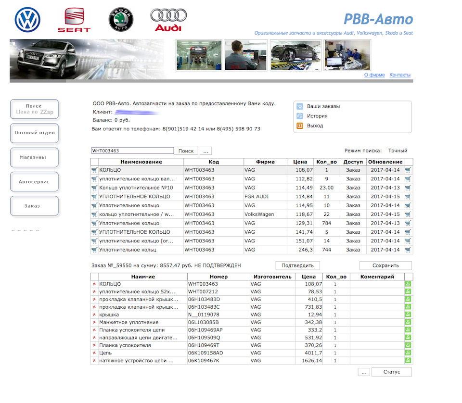Click the SEAT logo
The height and width of the screenshot is (403, 462).
[74, 20]
